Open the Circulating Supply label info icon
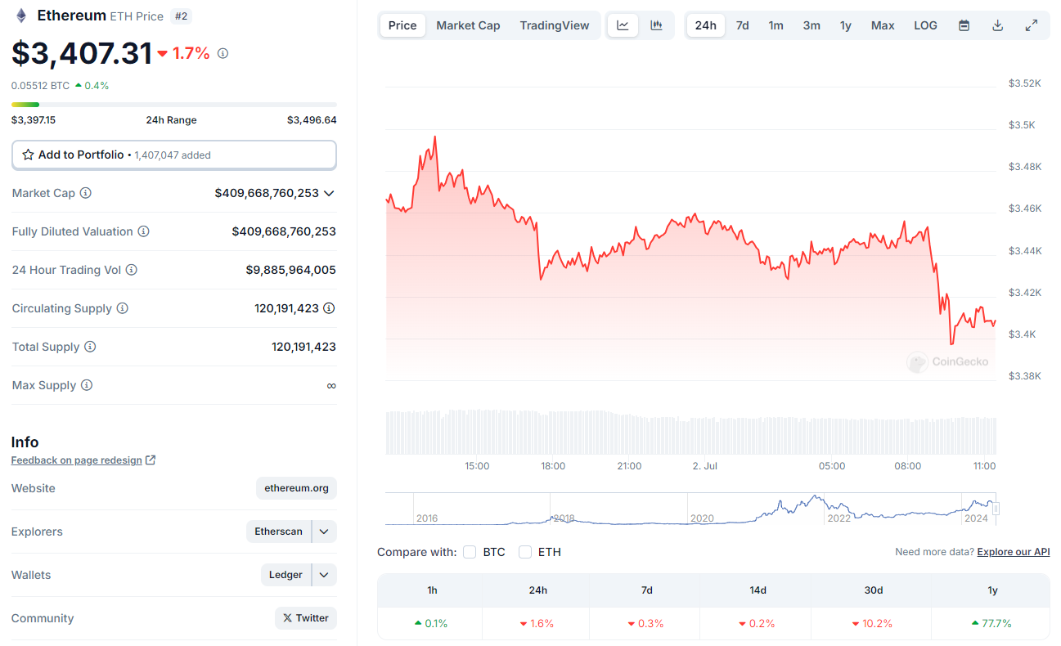Screen dimensions: 1061x646 tap(123, 308)
